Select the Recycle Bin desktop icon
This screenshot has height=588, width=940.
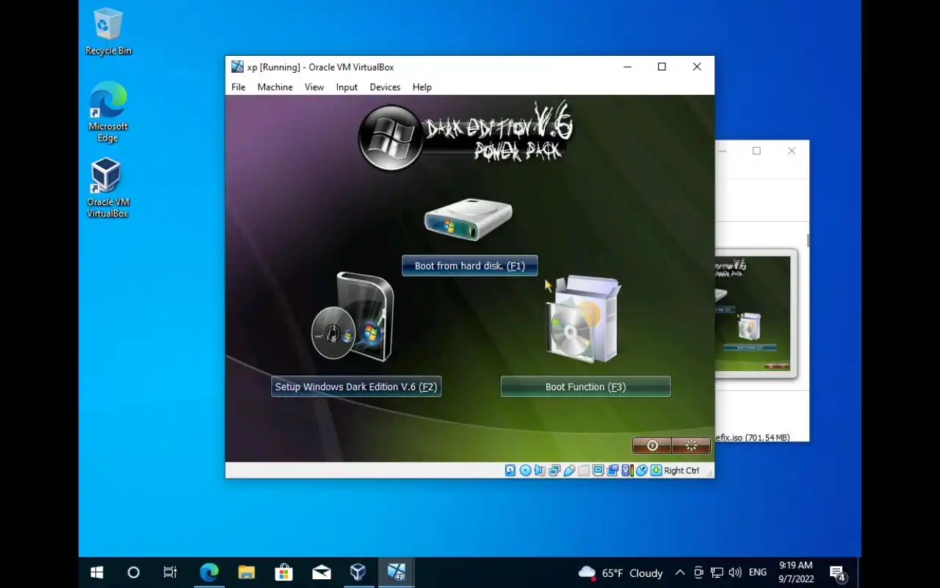(x=108, y=32)
